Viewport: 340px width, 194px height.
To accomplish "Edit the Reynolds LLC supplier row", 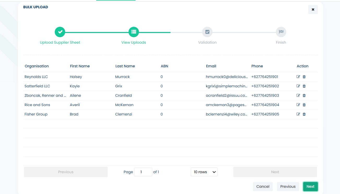I will [x=298, y=77].
